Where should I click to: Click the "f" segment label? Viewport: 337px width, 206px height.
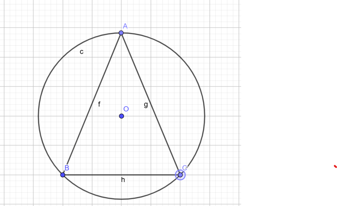click(99, 104)
